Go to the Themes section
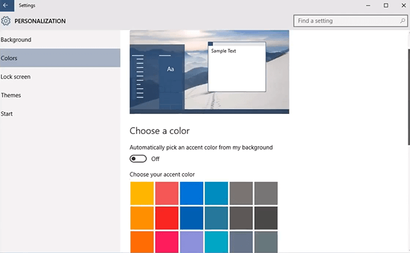Viewport: 410px width, 253px height. pyautogui.click(x=11, y=95)
